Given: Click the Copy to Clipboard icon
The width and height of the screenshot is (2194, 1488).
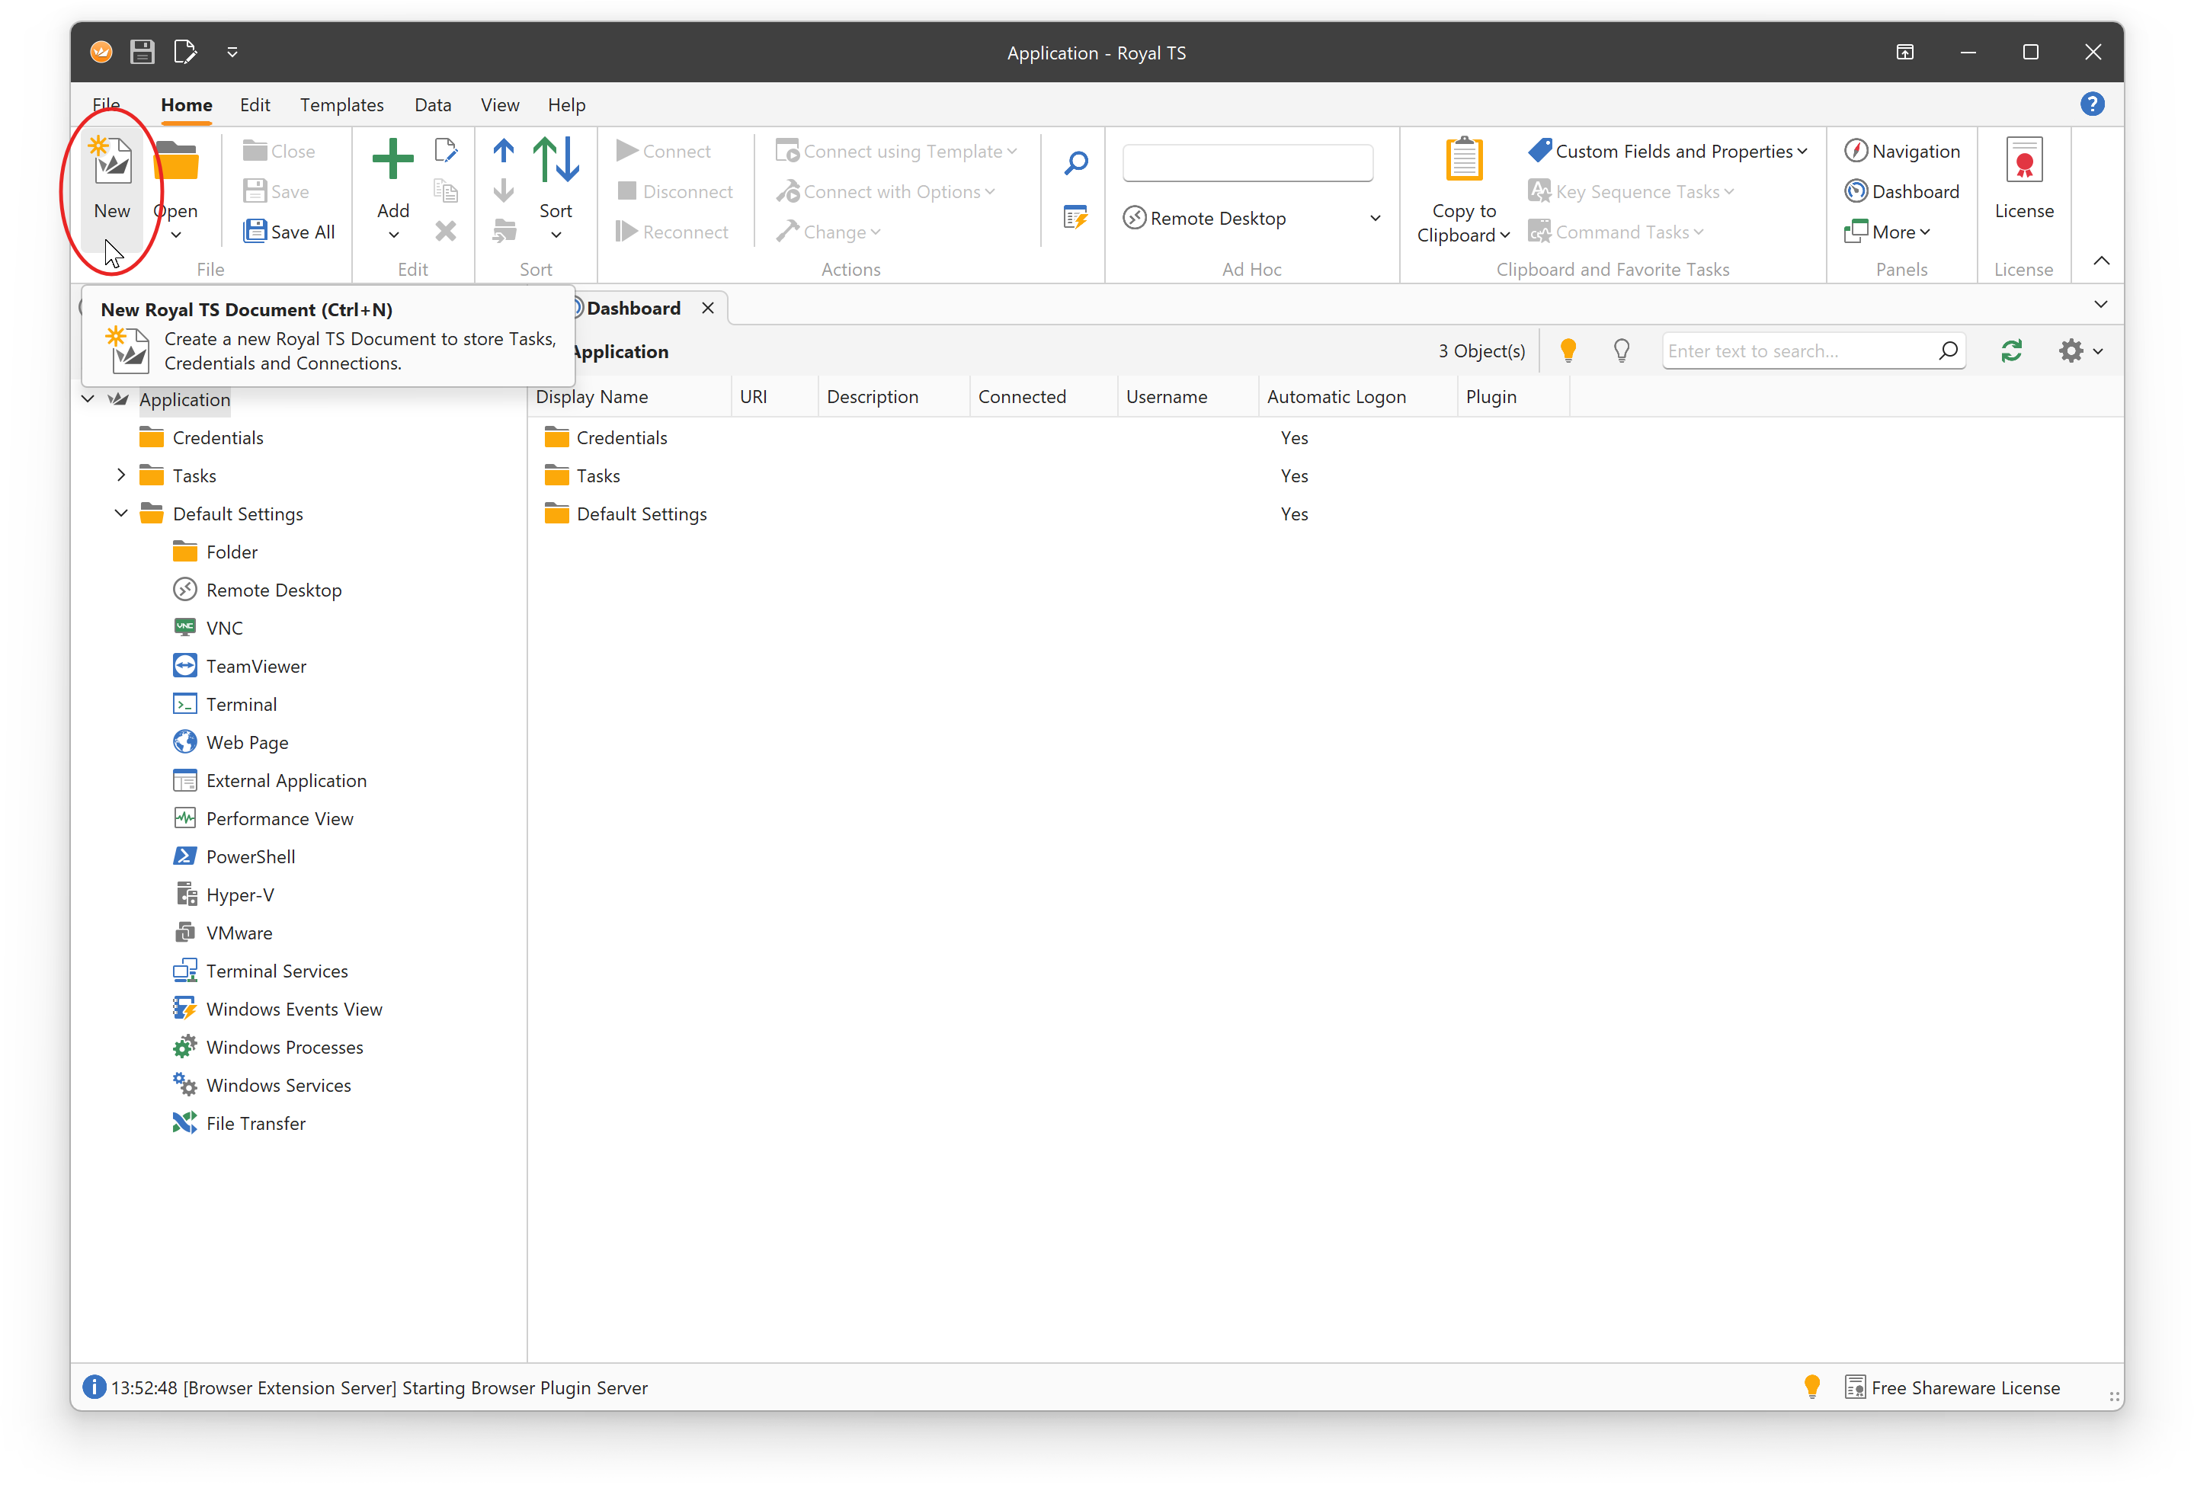Looking at the screenshot, I should [x=1463, y=161].
